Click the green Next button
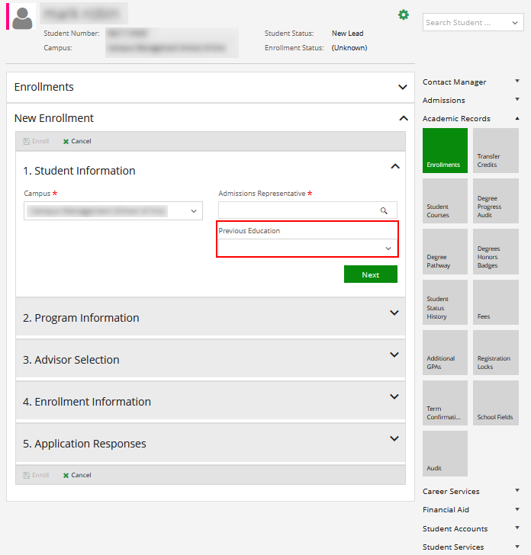Viewport: 531px width, 555px height. 371,274
